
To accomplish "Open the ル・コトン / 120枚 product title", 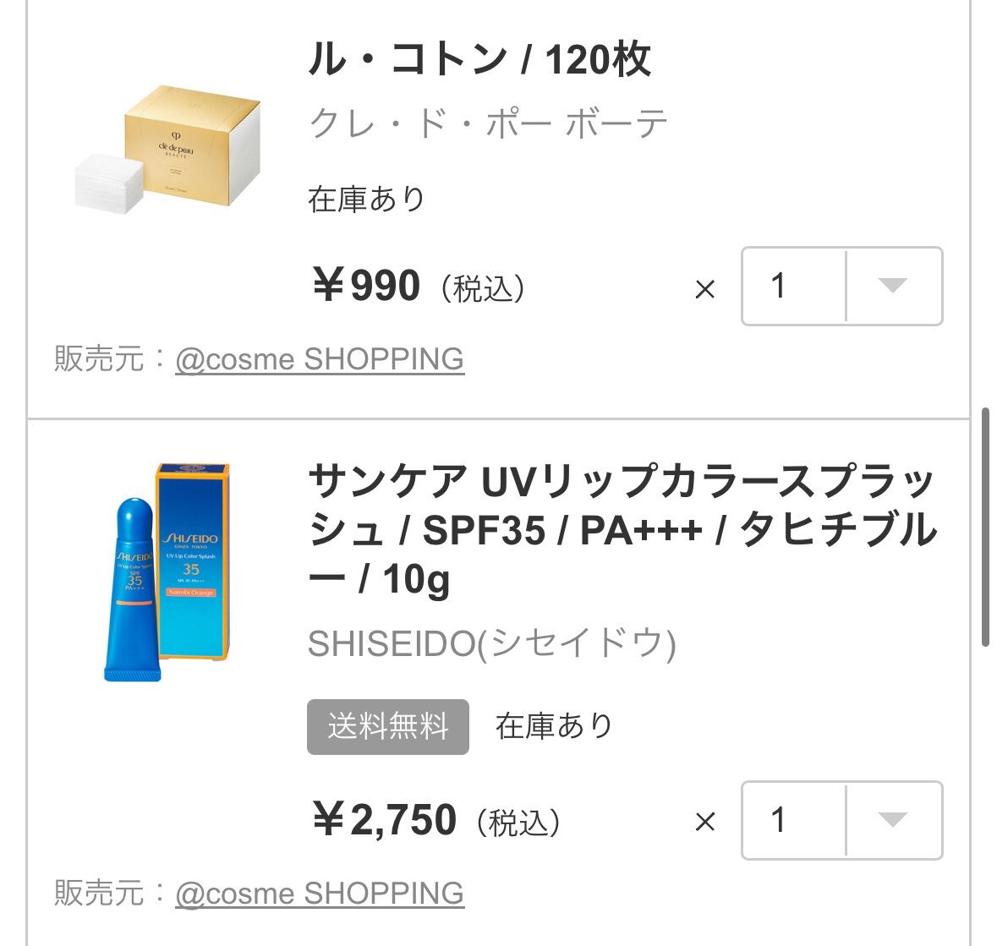I will point(480,59).
